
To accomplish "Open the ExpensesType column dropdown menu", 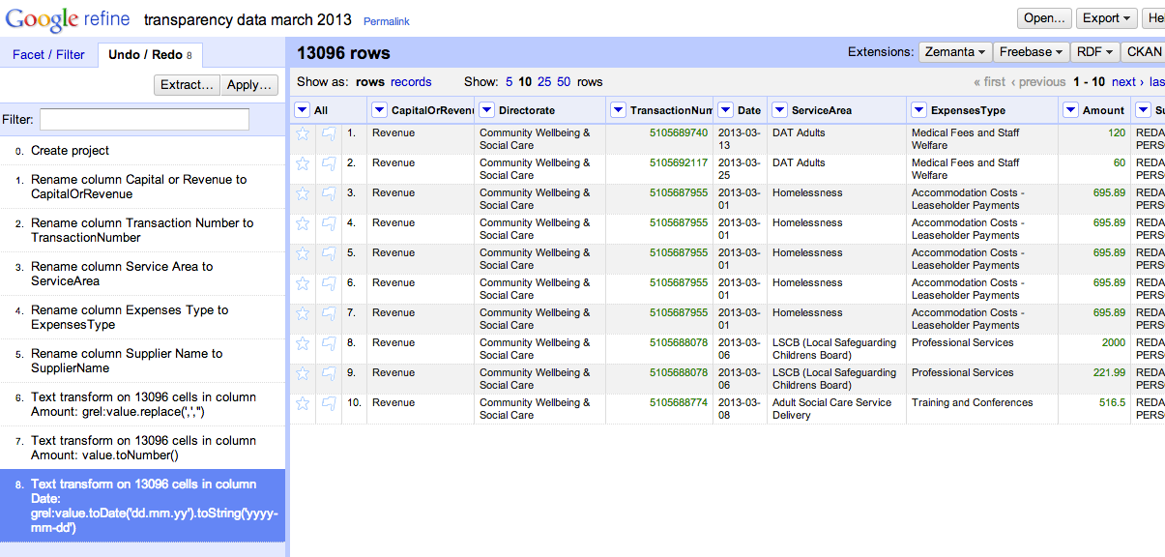I will coord(918,110).
